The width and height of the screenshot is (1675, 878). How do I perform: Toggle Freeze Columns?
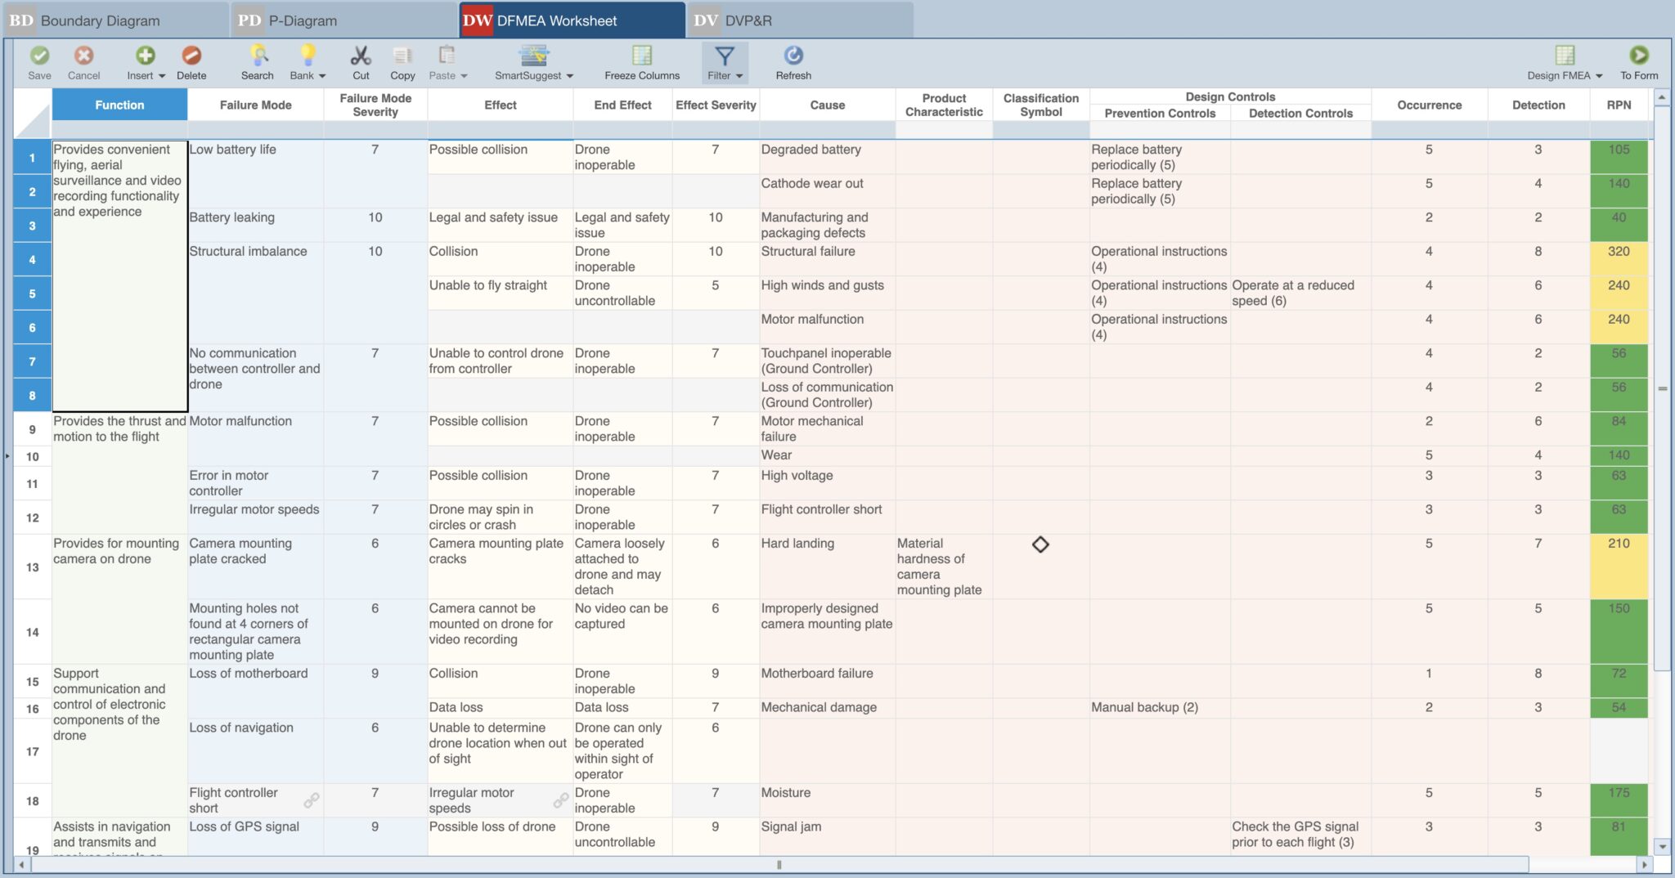click(641, 62)
